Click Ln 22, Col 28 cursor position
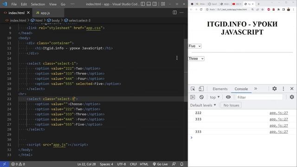 tap(86, 164)
